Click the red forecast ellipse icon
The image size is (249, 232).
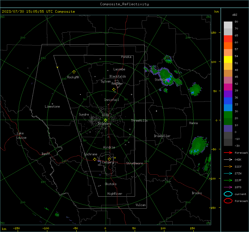click(228, 201)
